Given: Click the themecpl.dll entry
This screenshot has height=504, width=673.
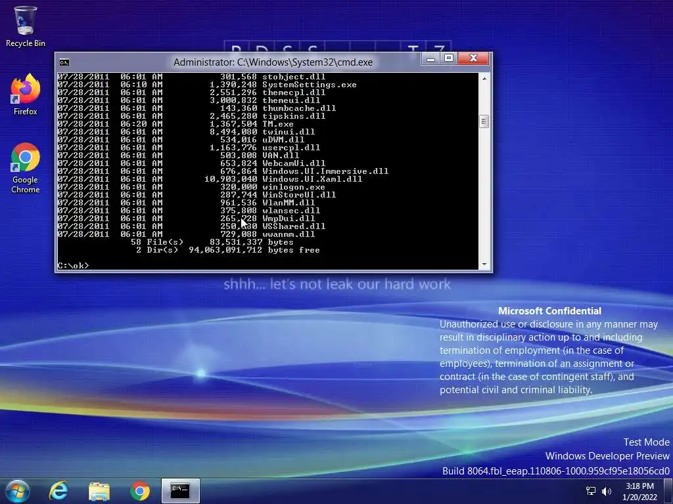Looking at the screenshot, I should [x=294, y=93].
